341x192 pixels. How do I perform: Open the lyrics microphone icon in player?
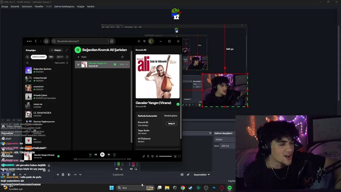click(x=144, y=156)
